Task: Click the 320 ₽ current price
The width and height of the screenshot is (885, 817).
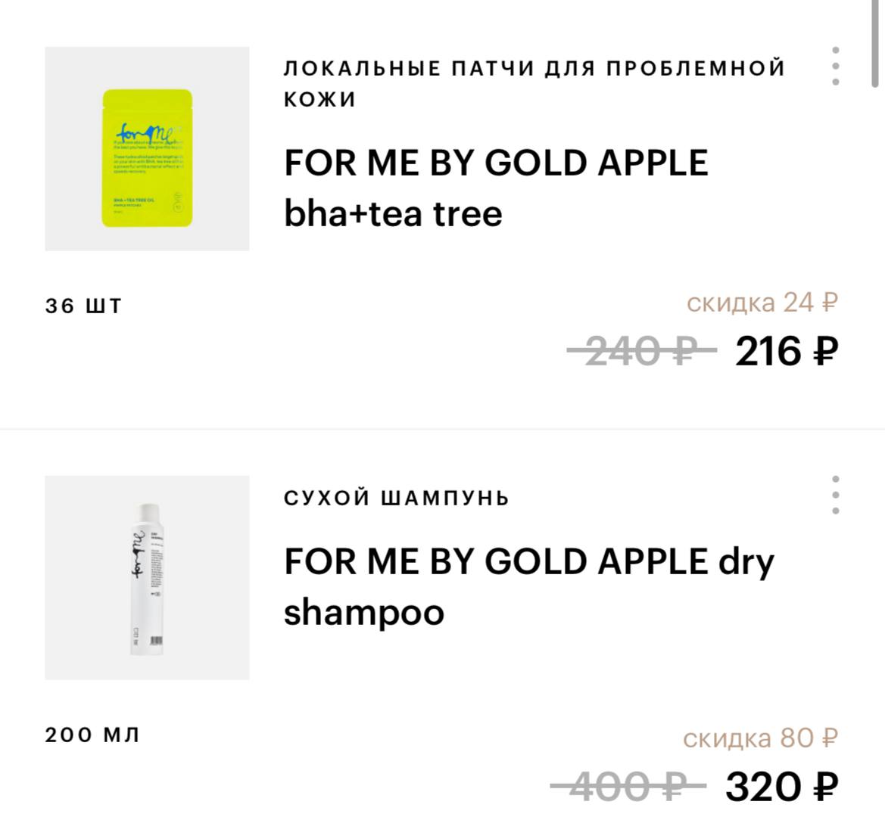Action: coord(782,786)
